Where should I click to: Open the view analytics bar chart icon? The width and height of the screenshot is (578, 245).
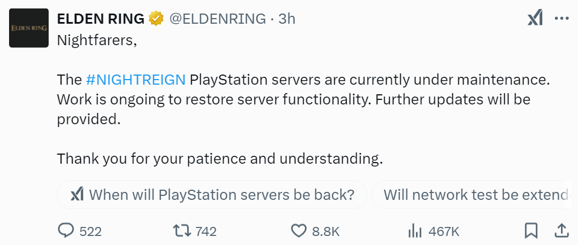pos(415,230)
